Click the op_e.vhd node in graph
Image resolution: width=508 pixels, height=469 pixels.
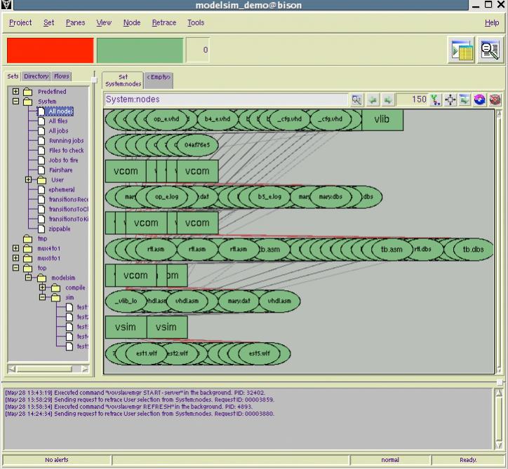[166, 119]
